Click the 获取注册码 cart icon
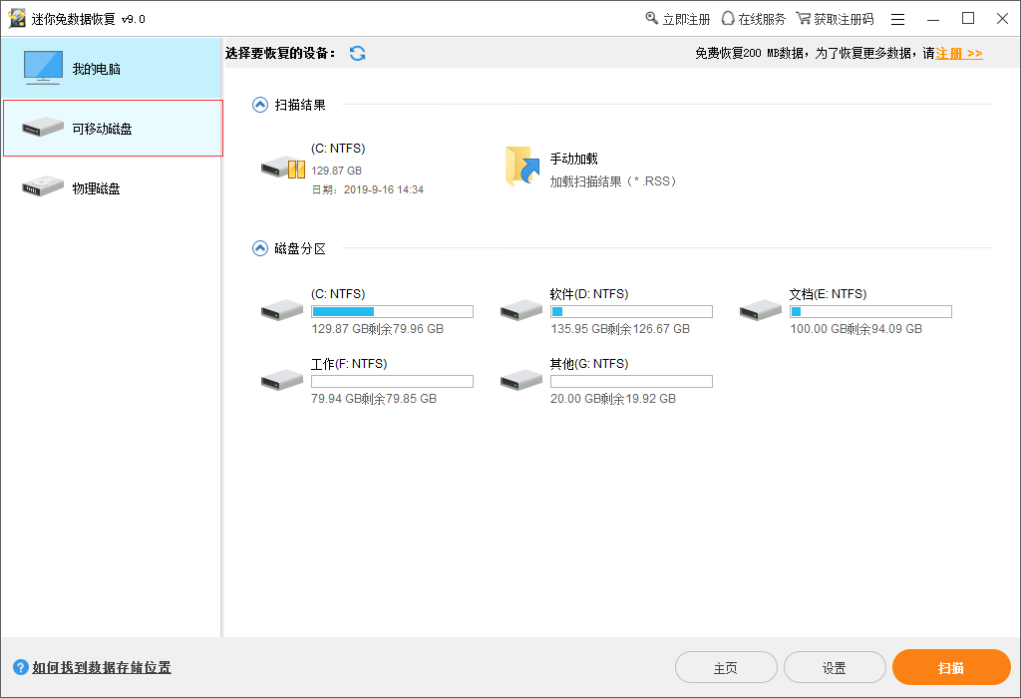This screenshot has height=698, width=1021. [x=804, y=18]
